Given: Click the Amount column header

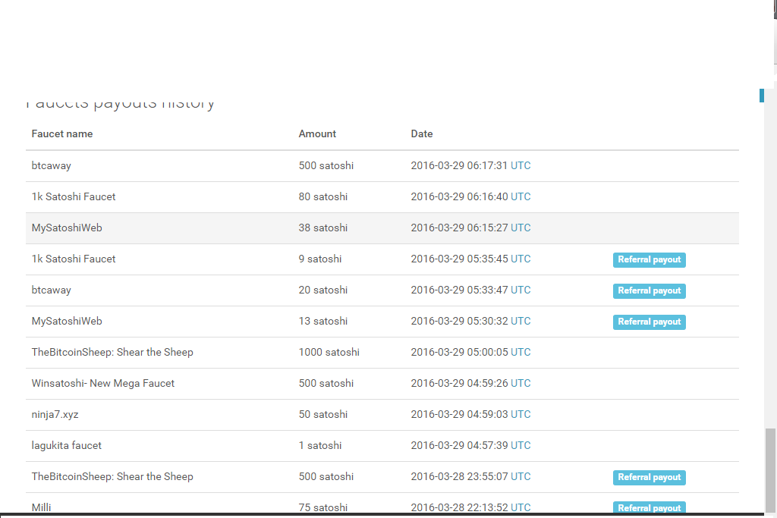Looking at the screenshot, I should tap(317, 133).
